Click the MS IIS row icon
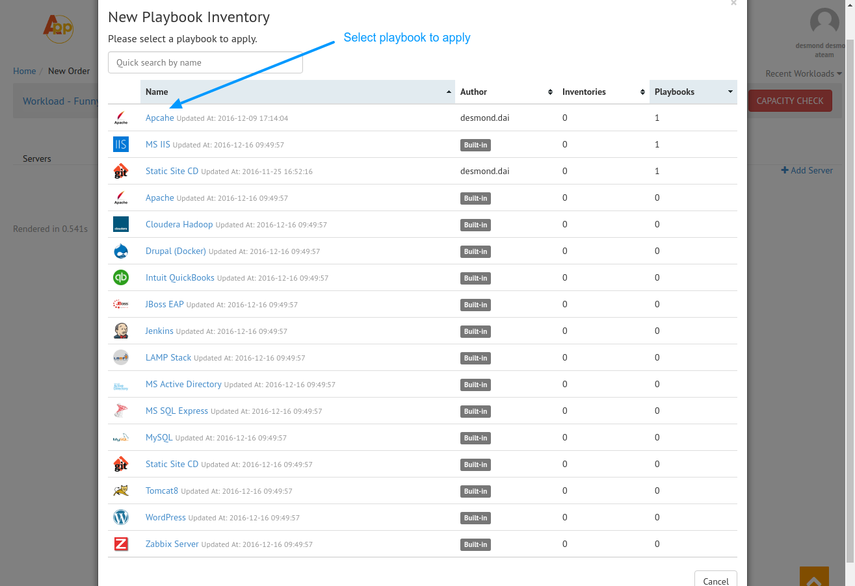The width and height of the screenshot is (855, 586). [x=121, y=144]
